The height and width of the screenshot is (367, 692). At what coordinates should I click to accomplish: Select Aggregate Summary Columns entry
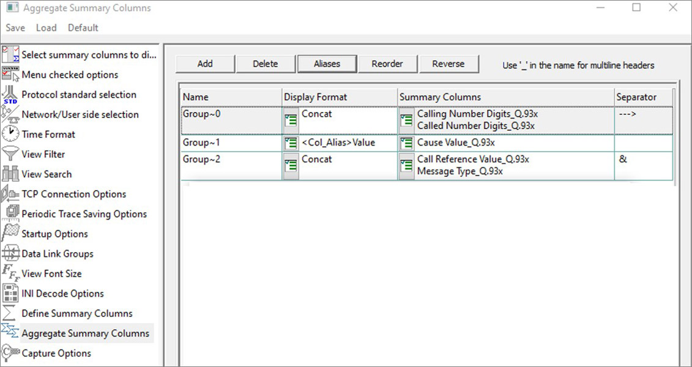tap(86, 333)
